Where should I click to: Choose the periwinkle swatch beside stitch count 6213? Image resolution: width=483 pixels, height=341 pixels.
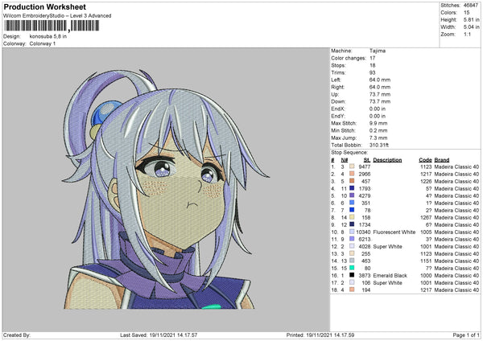tap(352, 239)
